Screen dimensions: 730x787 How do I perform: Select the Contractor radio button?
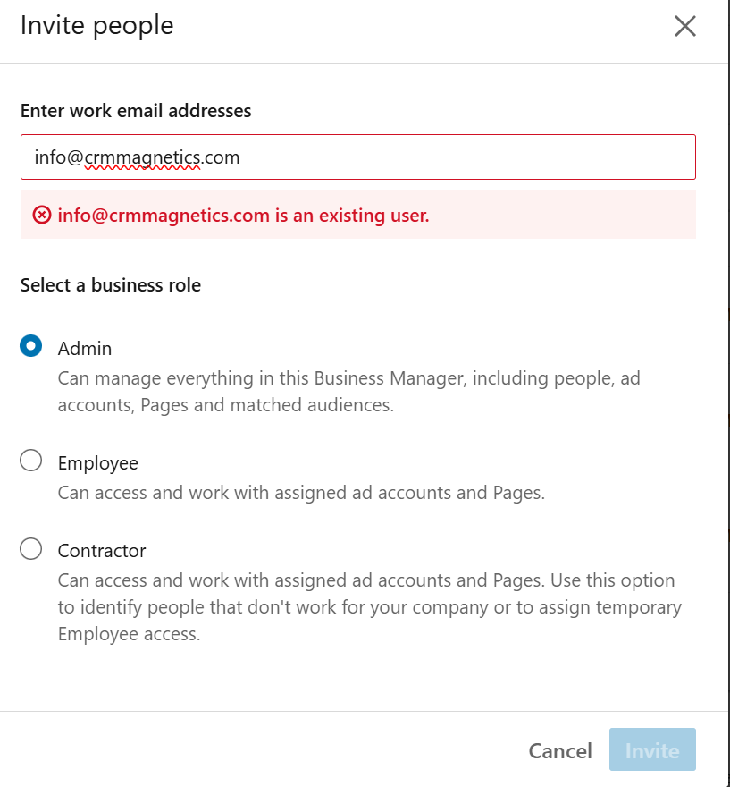point(31,548)
